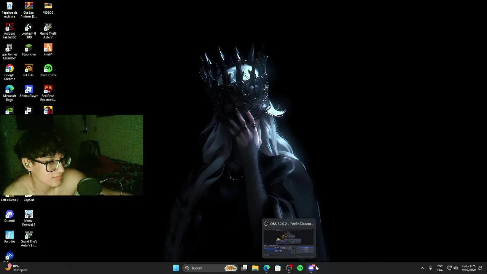The image size is (487, 274).
Task: Open the Windows Start menu
Action: pyautogui.click(x=176, y=268)
